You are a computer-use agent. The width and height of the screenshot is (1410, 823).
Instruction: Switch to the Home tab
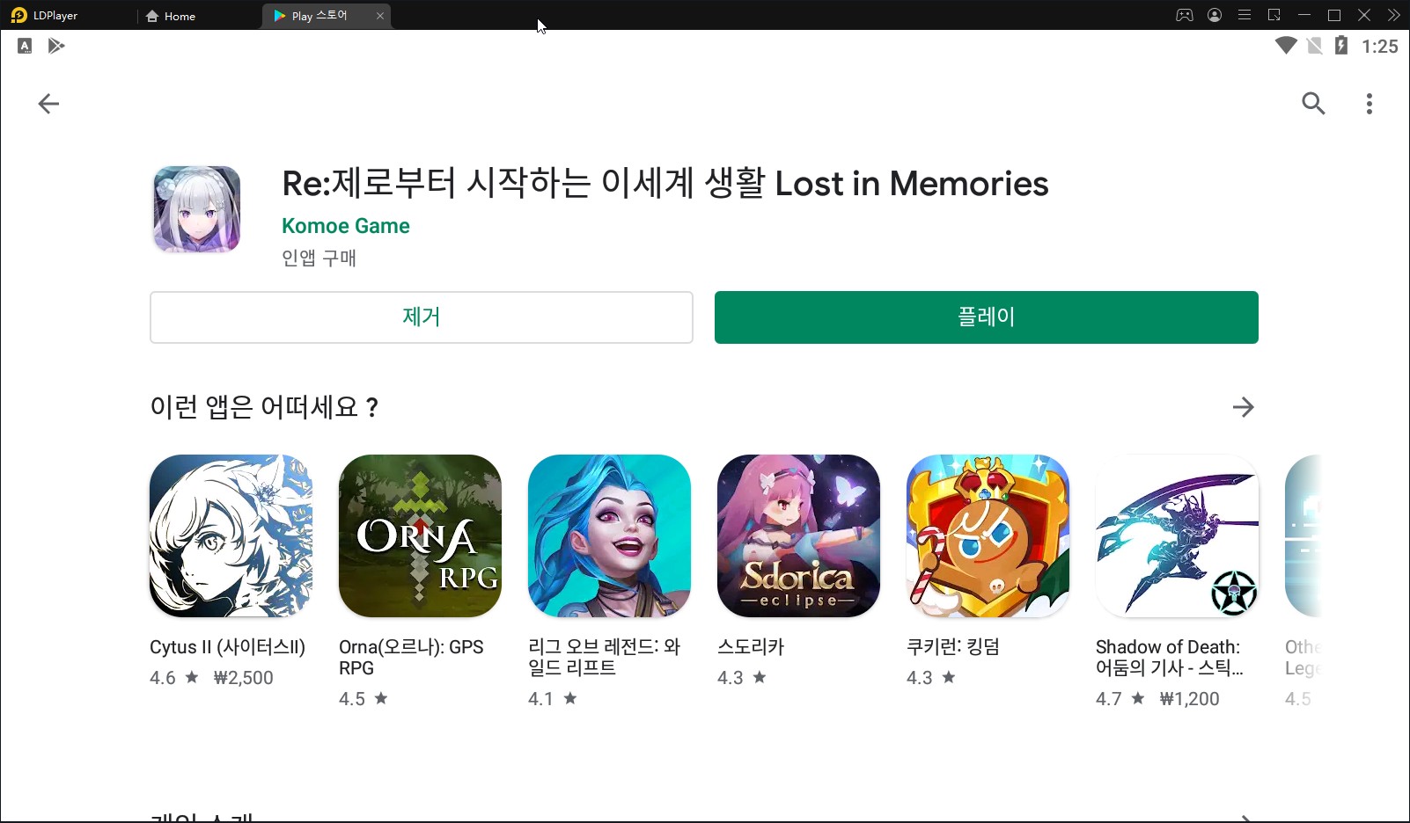(171, 16)
